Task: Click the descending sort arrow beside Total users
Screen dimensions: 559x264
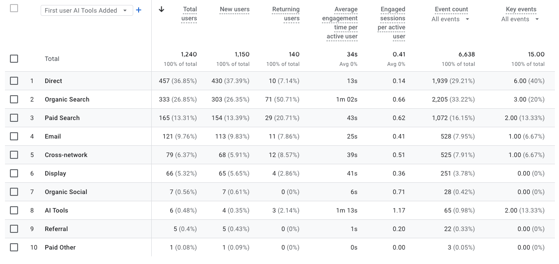Action: [x=162, y=9]
